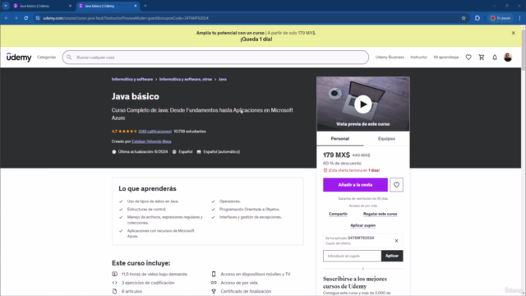Click 'Acceso en dispositivos móviles y TV'
The height and width of the screenshot is (296, 526).
[256, 274]
